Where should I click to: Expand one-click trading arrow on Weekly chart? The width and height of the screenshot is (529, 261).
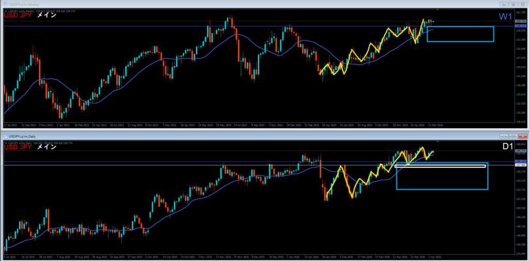pos(6,11)
